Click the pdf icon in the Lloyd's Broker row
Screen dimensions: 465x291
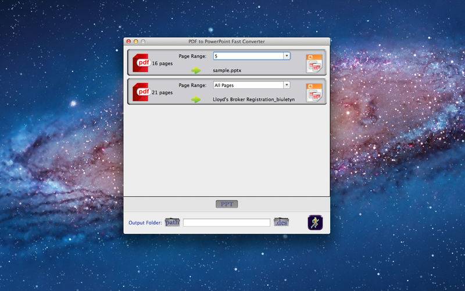pos(141,92)
